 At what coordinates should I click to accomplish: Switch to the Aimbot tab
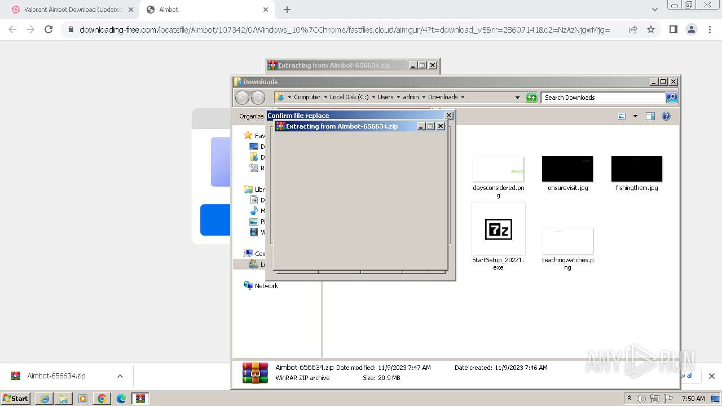[206, 10]
